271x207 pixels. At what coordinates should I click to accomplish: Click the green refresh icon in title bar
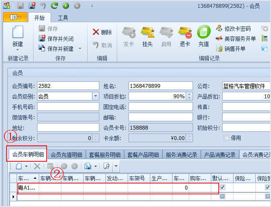[x=54, y=6]
